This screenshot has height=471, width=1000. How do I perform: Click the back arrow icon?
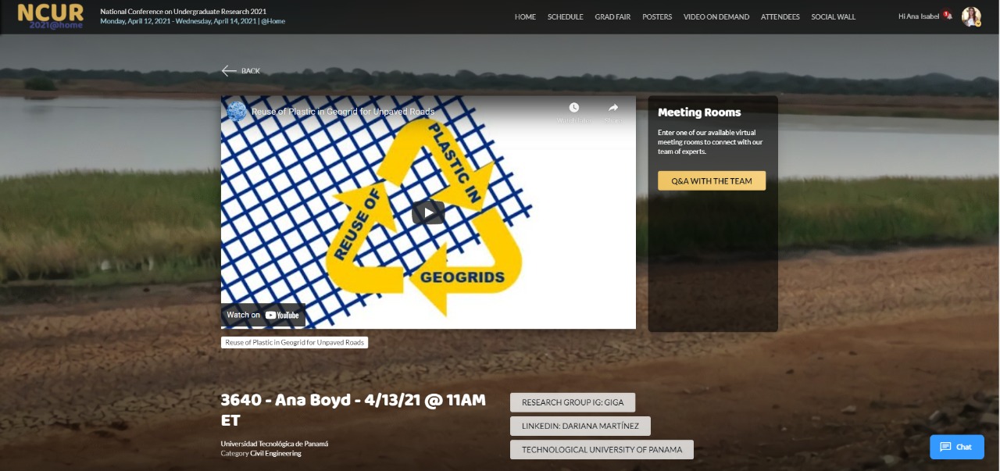[229, 71]
